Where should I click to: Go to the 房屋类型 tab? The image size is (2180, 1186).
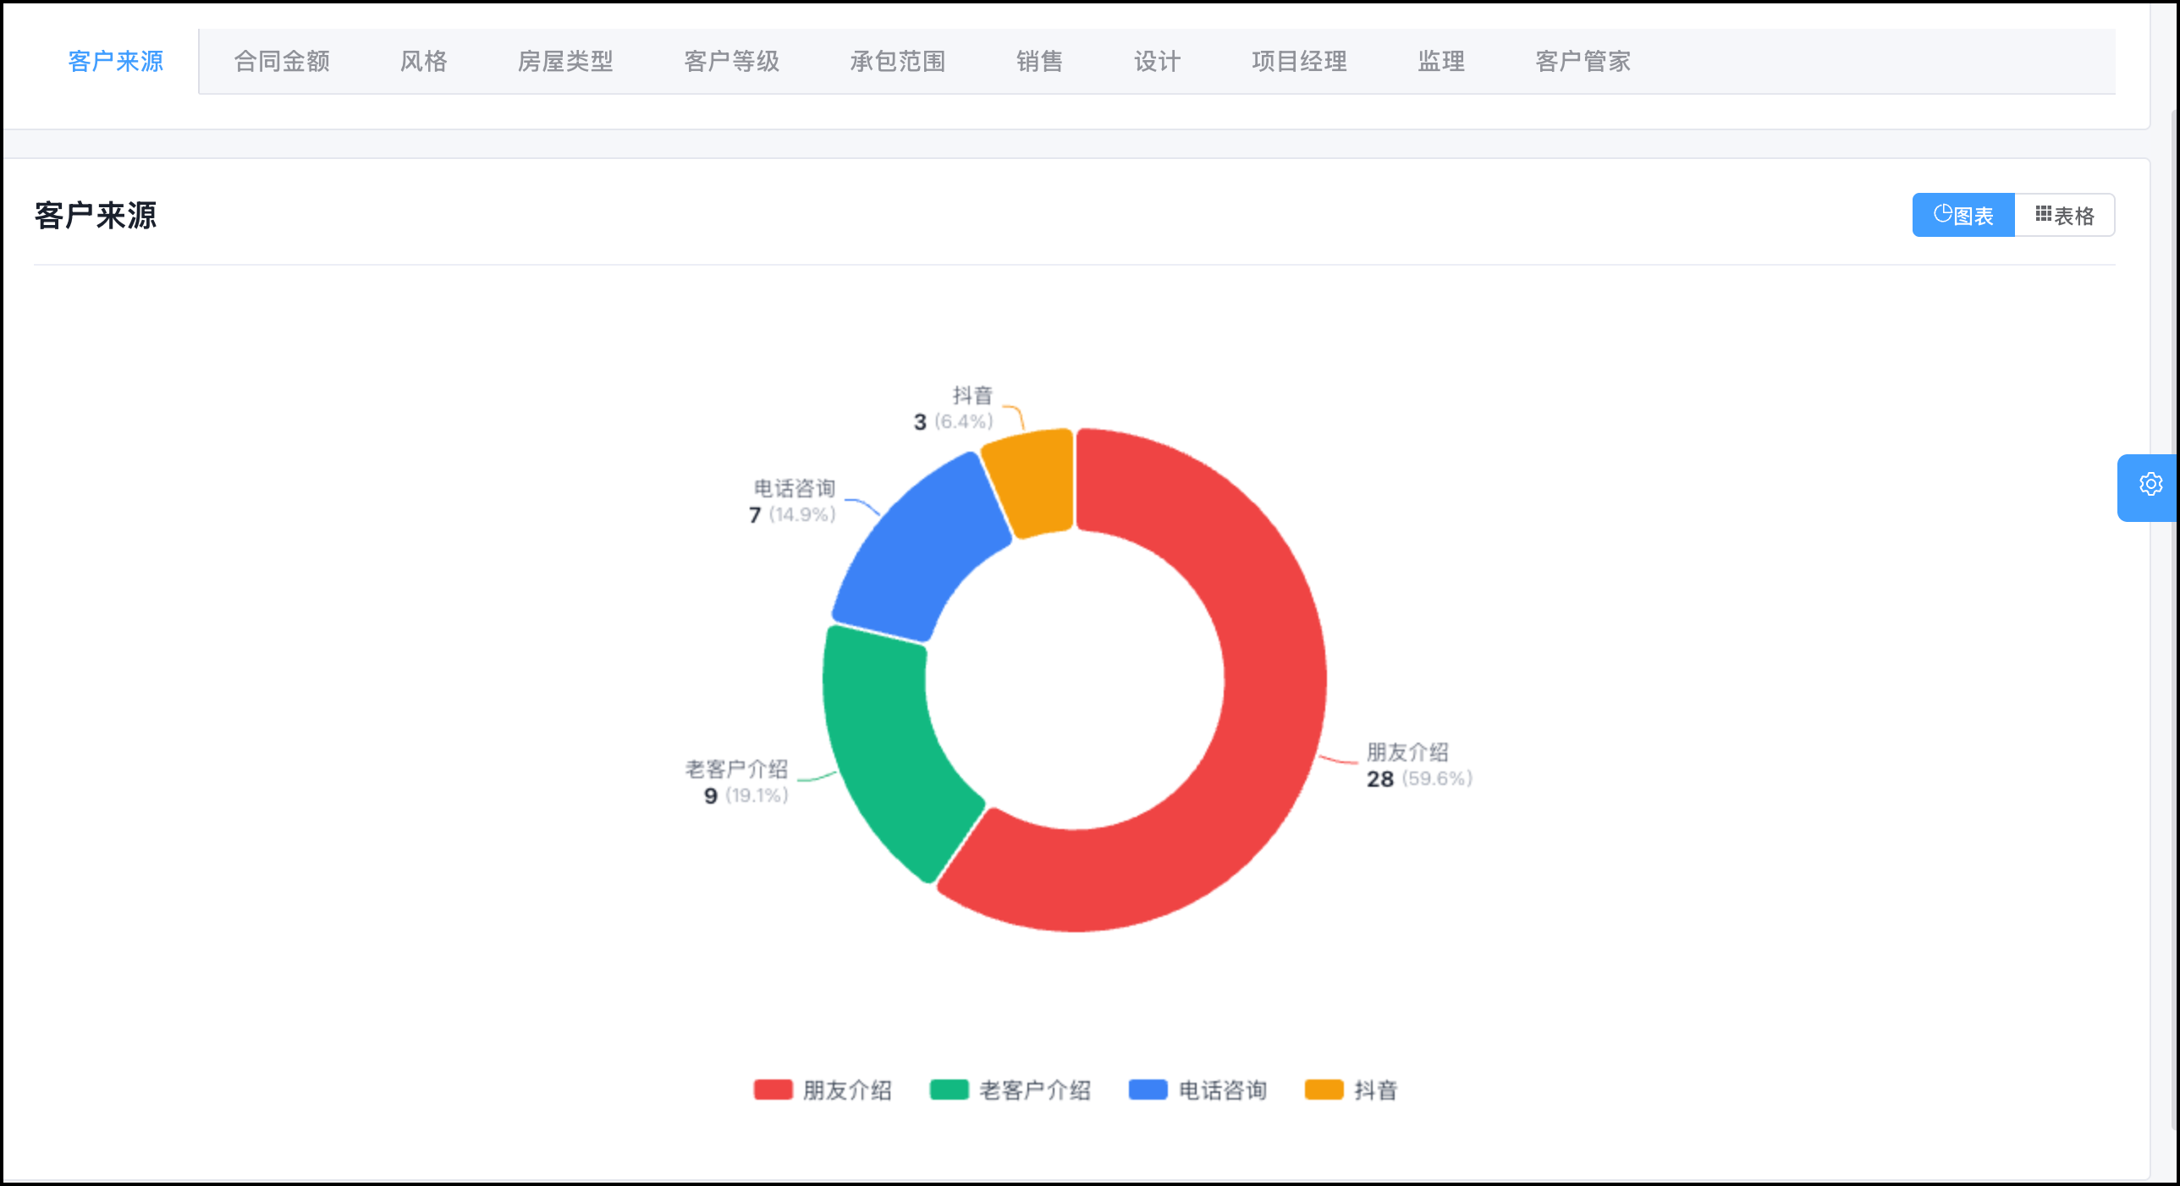click(565, 61)
